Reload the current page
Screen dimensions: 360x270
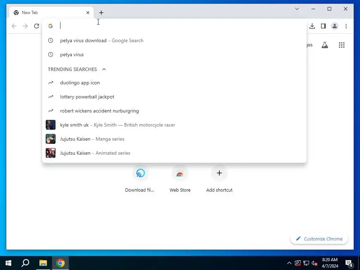(37, 26)
